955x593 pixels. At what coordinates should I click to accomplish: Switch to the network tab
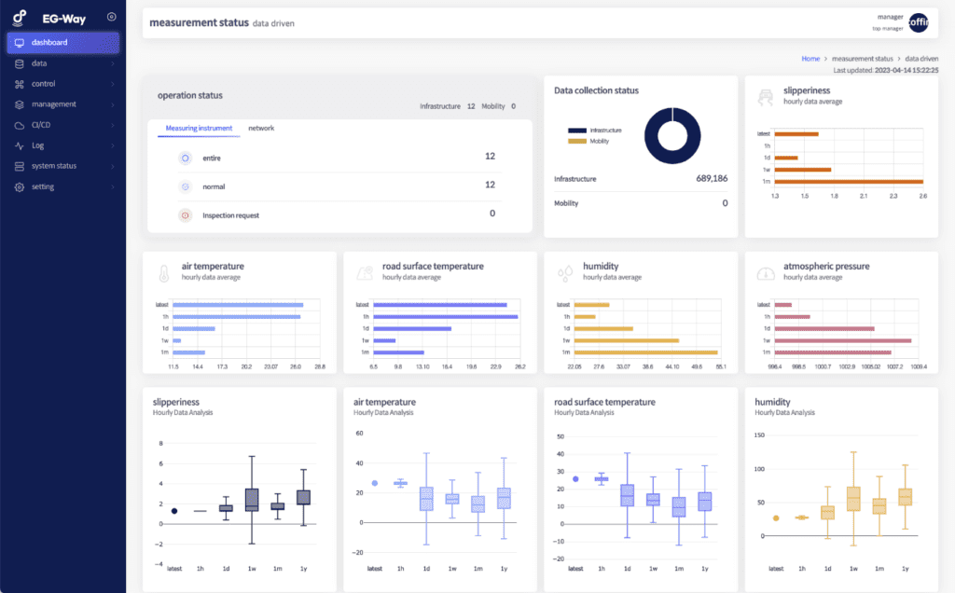[261, 128]
